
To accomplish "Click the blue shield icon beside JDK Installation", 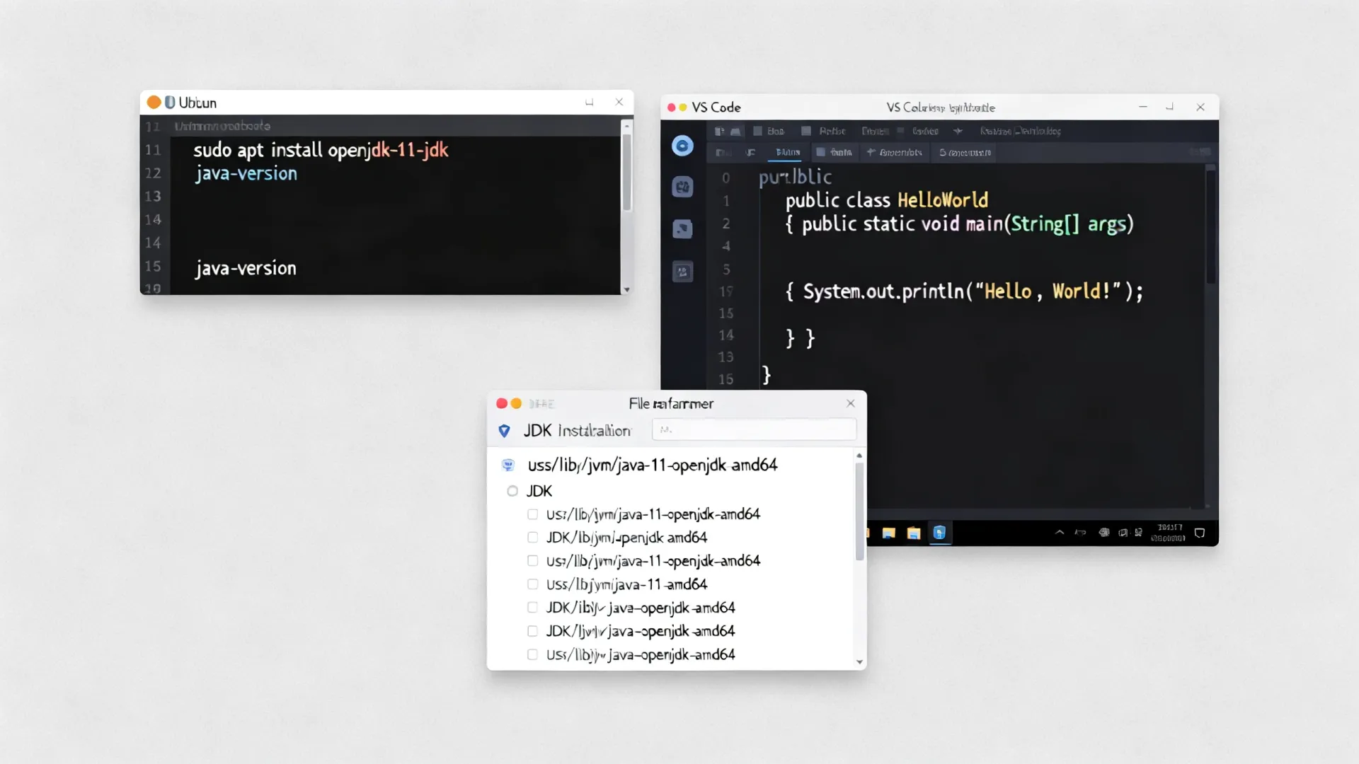I will point(505,431).
